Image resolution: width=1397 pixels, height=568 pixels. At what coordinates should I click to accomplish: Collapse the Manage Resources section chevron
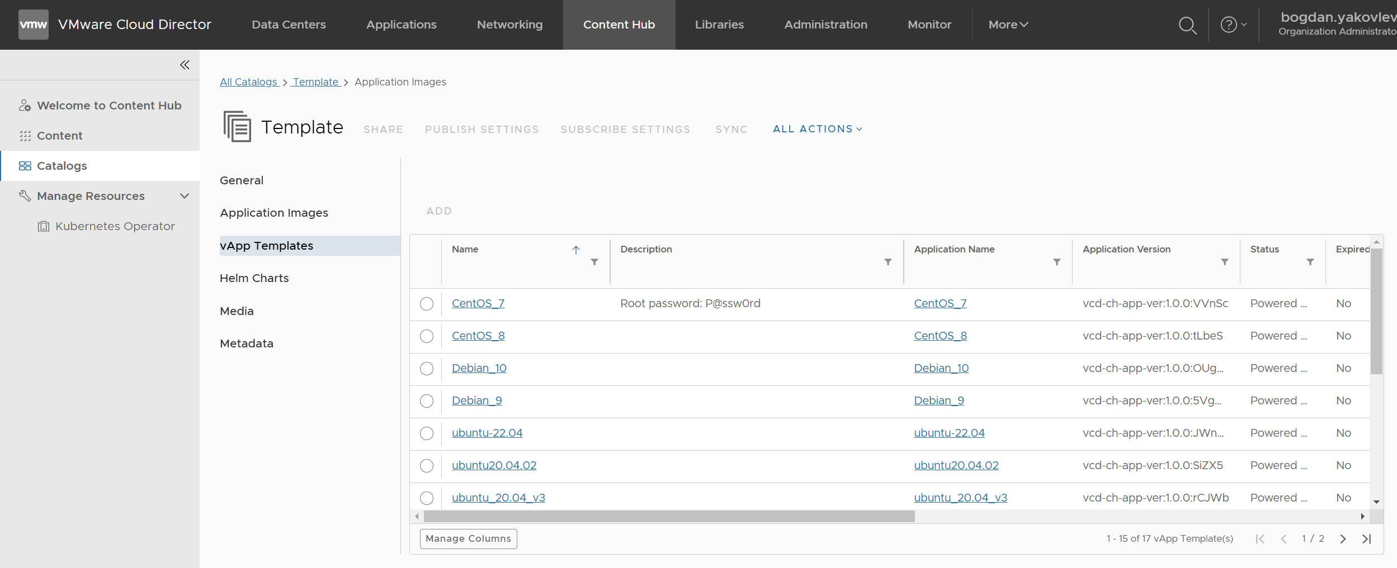point(185,196)
